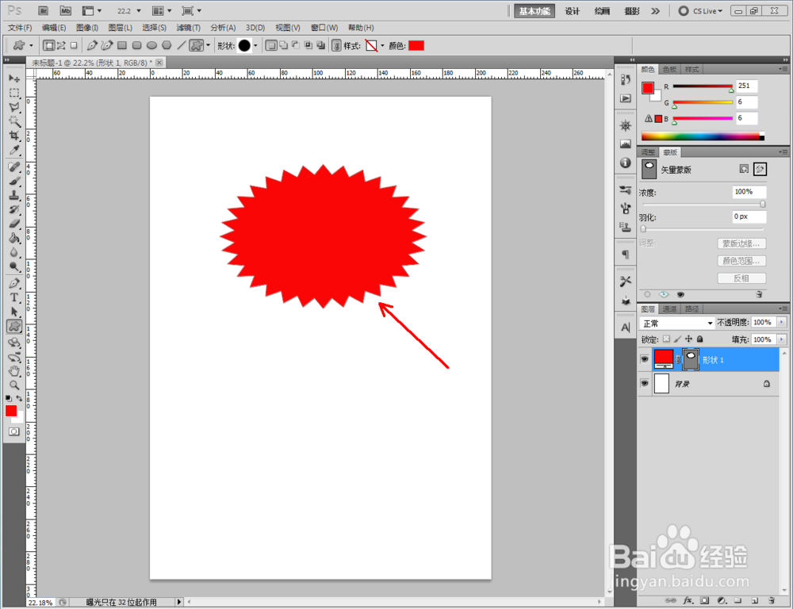The width and height of the screenshot is (793, 609).
Task: Hide the 背景 layer
Action: click(x=644, y=384)
